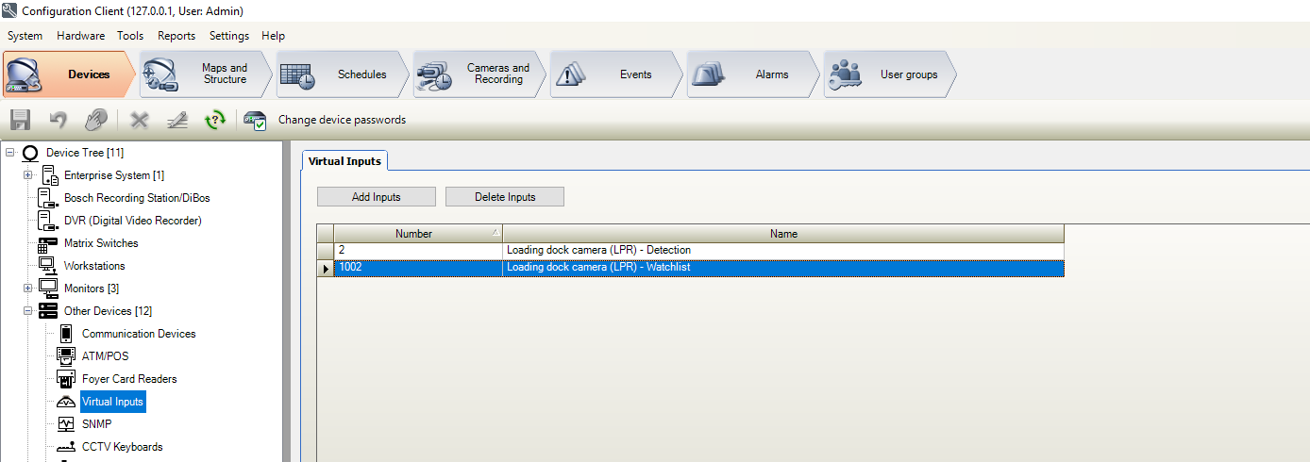Select the cell with number 1002
Viewport: 1310px width, 462px height.
418,268
